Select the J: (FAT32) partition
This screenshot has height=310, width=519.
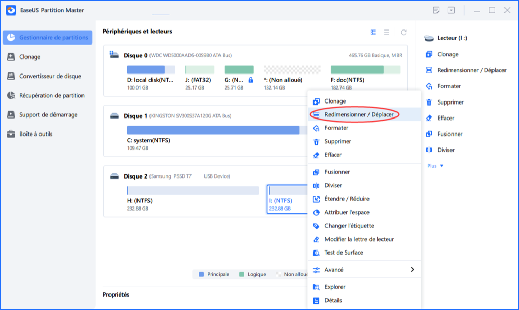200,78
